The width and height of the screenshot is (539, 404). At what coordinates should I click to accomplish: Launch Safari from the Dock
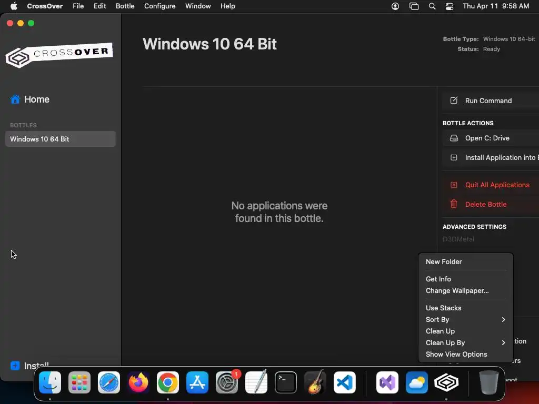coord(109,382)
